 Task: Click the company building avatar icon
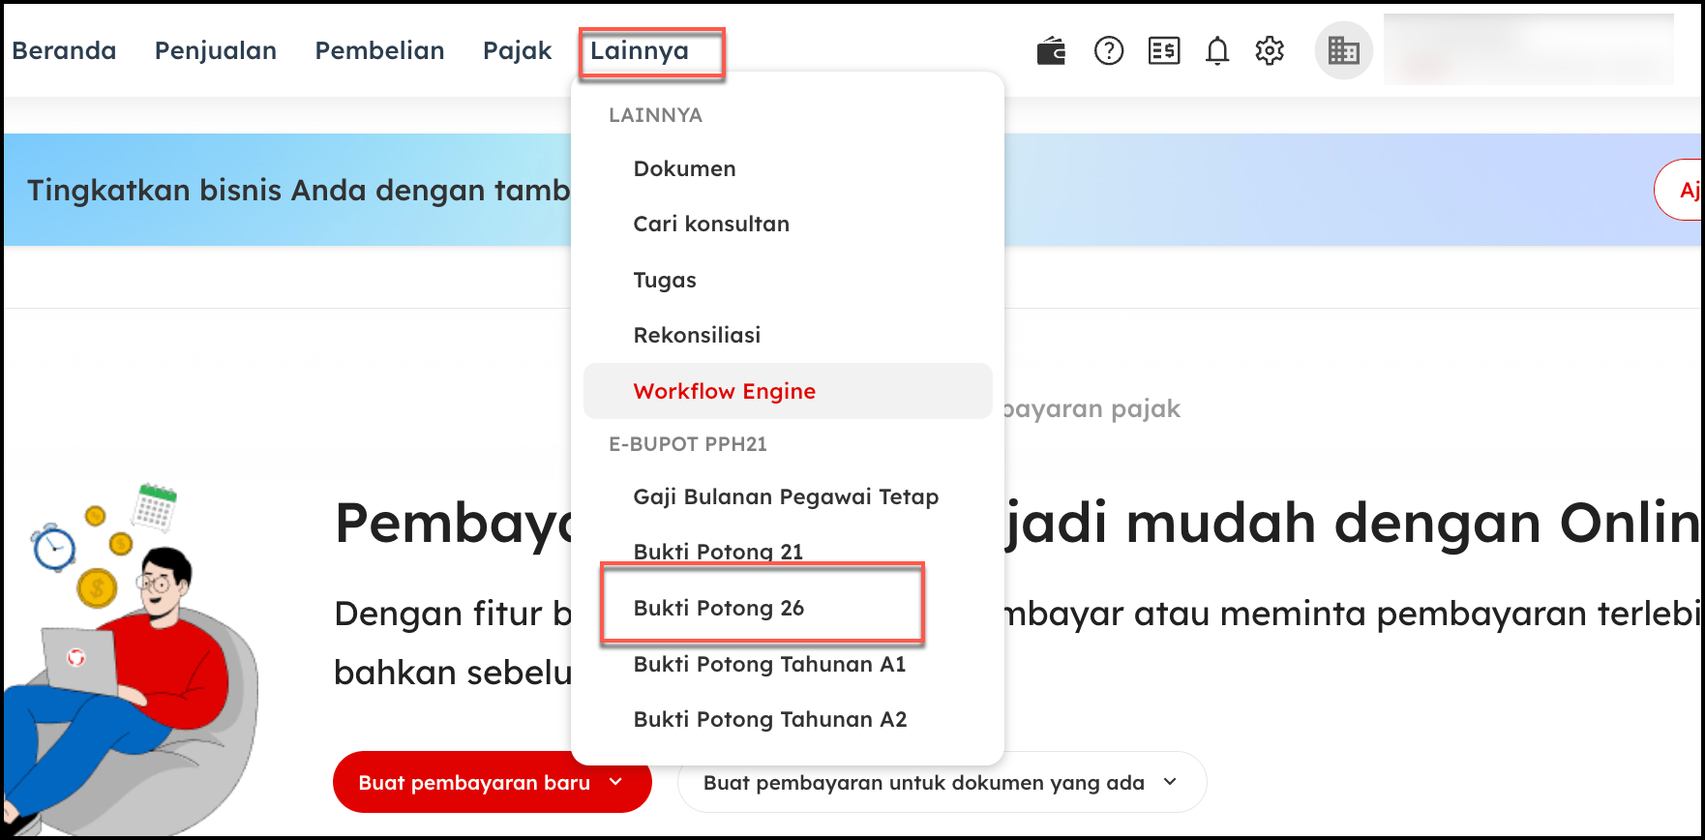point(1343,50)
